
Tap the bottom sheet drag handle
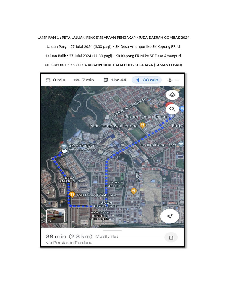point(113,230)
